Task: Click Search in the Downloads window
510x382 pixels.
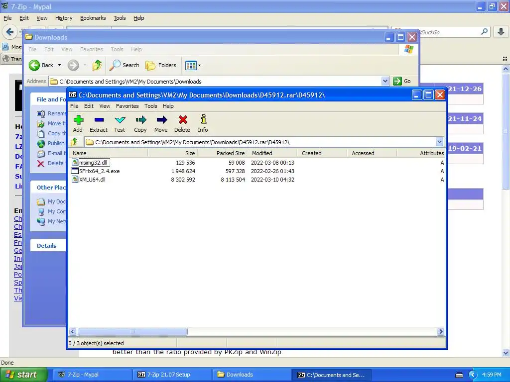Action: click(124, 65)
